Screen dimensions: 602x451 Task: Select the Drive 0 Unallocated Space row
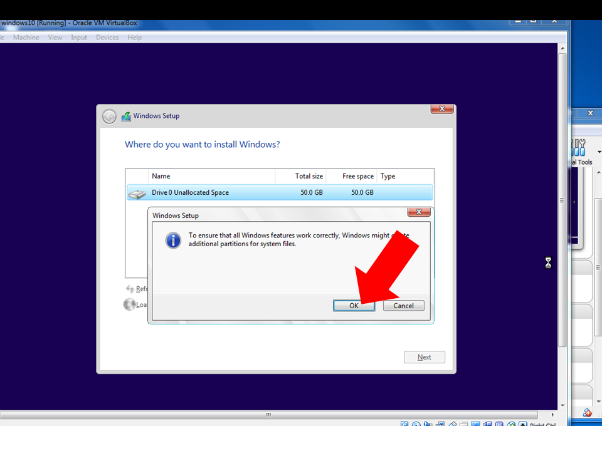tap(207, 192)
